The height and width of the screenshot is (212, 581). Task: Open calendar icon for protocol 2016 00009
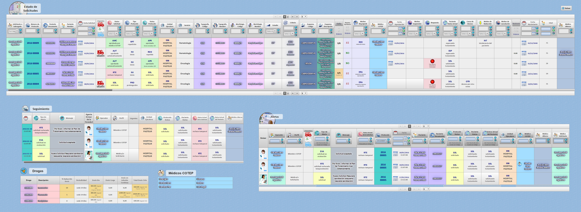pos(80,43)
